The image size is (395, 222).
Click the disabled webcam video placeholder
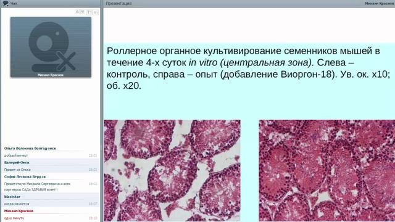click(51, 47)
